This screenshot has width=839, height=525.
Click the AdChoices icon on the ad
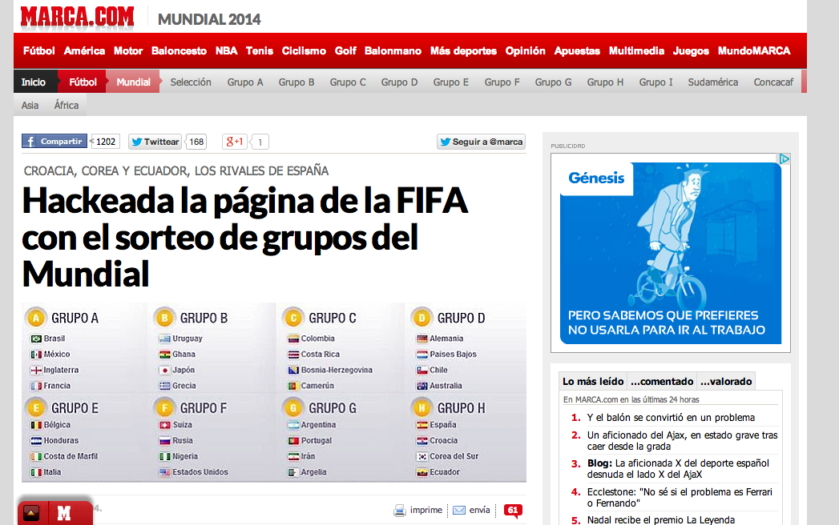pyautogui.click(x=785, y=158)
